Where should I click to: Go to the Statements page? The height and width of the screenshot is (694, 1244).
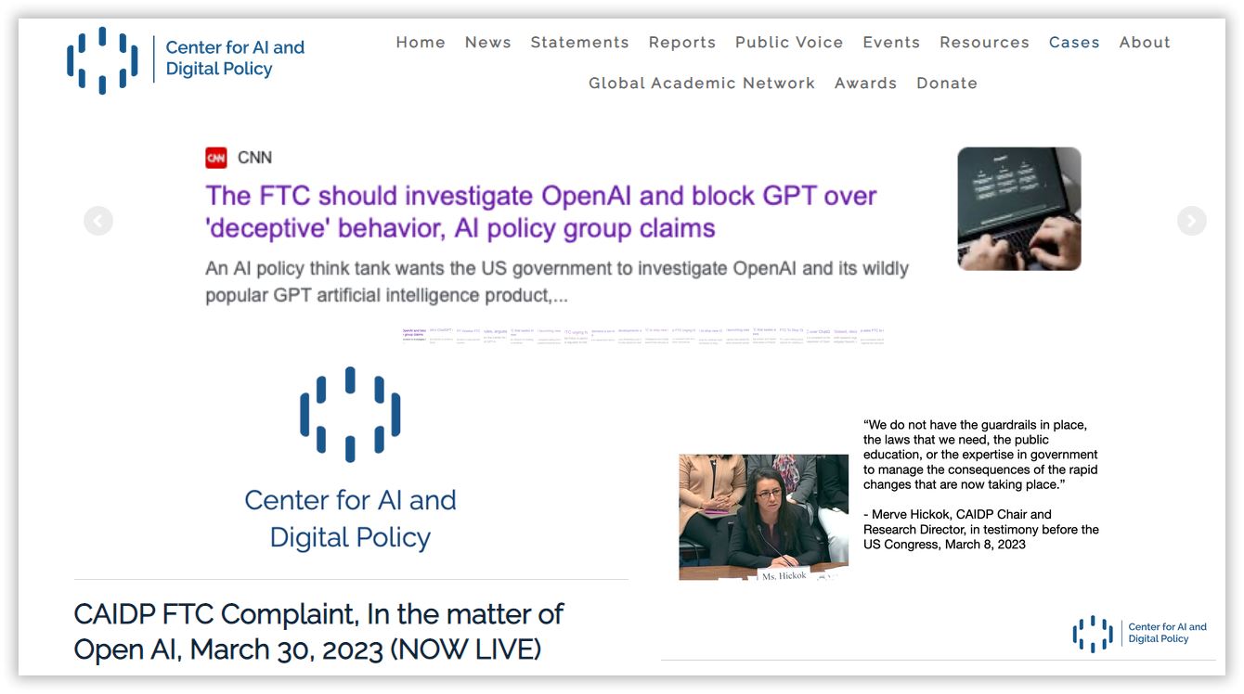click(x=580, y=43)
